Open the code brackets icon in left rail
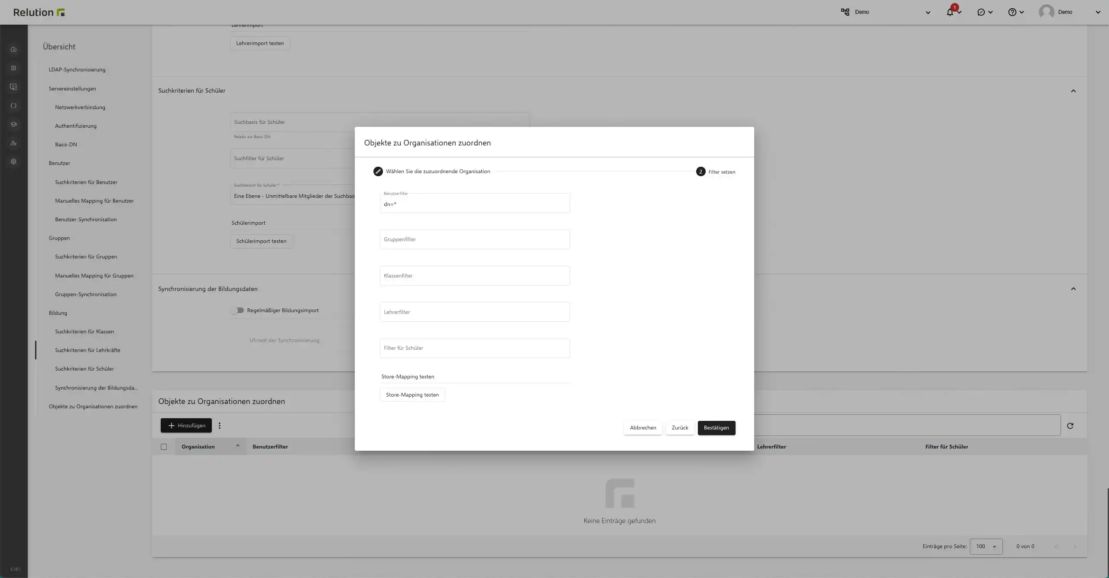The height and width of the screenshot is (578, 1109). pyautogui.click(x=13, y=106)
